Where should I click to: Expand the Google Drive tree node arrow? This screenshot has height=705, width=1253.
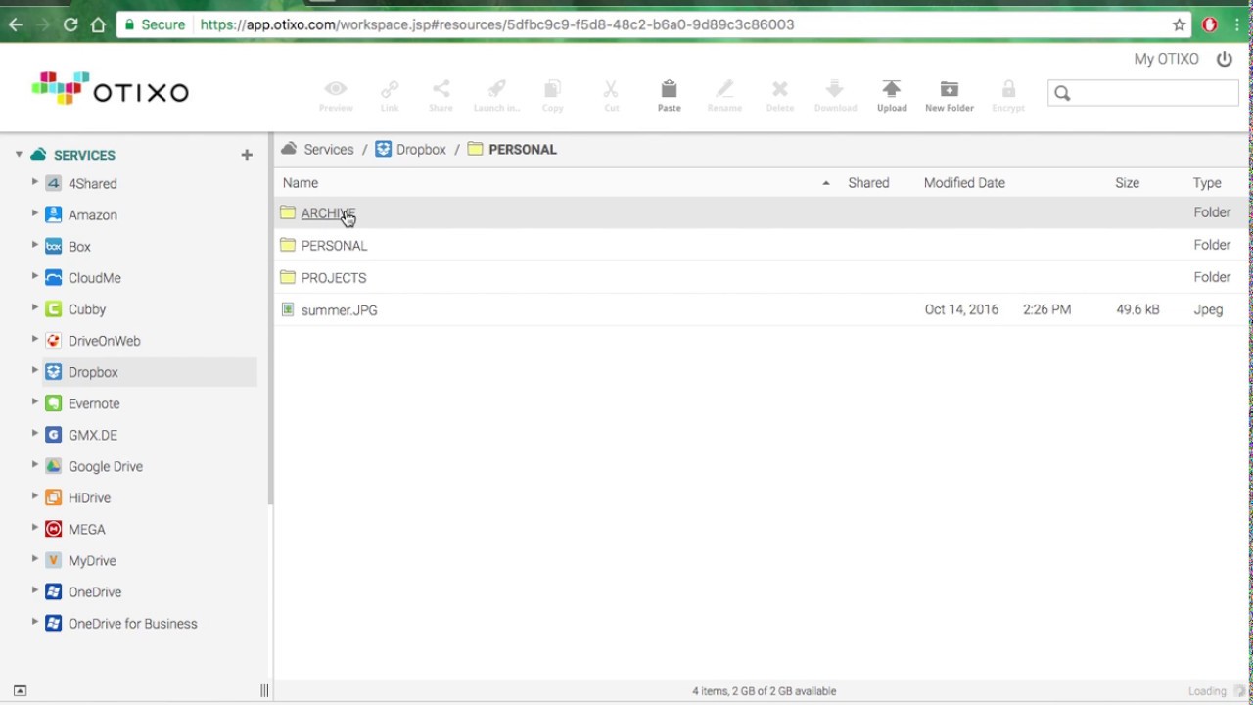pos(34,465)
